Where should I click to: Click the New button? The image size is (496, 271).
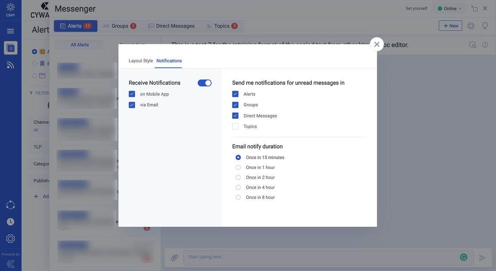(450, 26)
